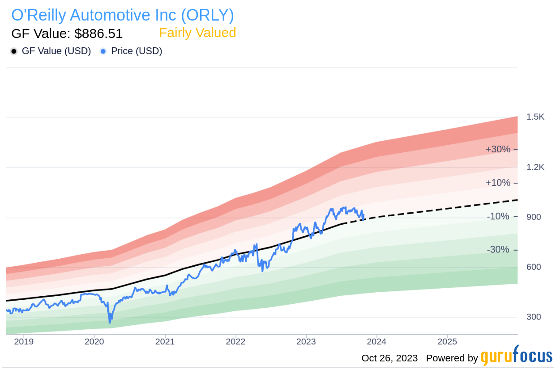Viewport: 556px width, 369px height.
Task: Select the 2024 x-axis label
Action: click(376, 342)
